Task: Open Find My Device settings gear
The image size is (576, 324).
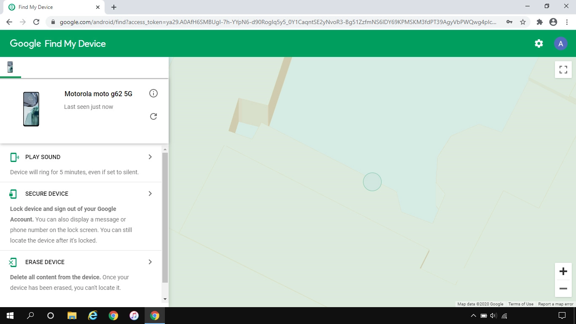Action: point(538,43)
